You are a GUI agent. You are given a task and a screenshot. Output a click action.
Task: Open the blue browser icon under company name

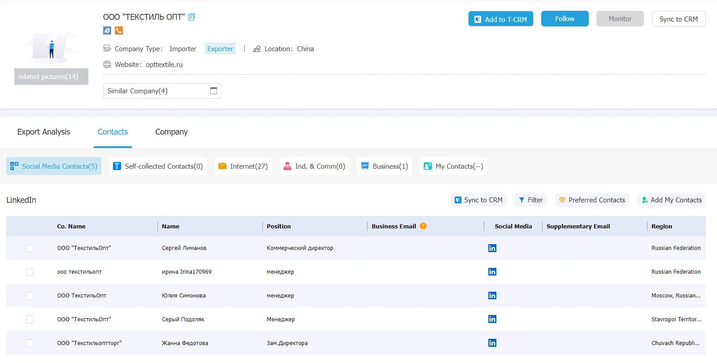point(107,31)
